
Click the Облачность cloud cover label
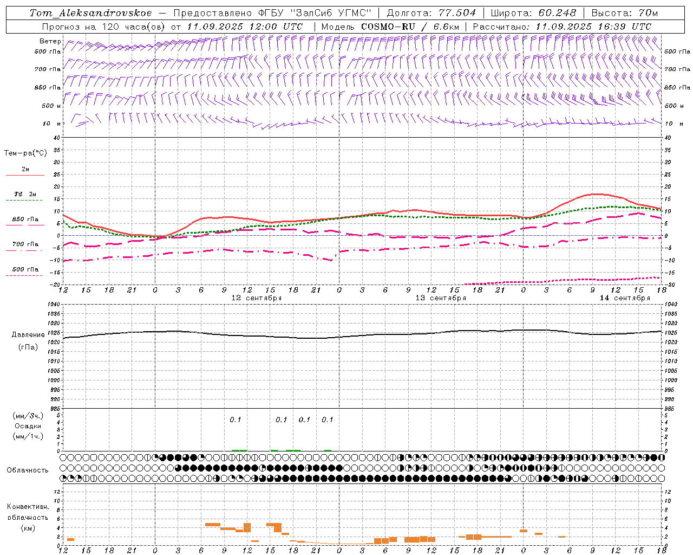pos(28,470)
